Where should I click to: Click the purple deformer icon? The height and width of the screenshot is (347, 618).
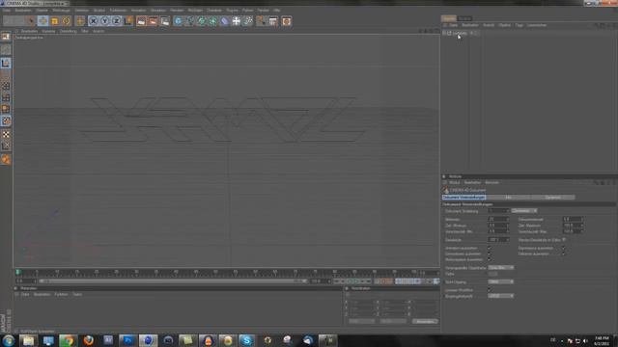(x=224, y=21)
